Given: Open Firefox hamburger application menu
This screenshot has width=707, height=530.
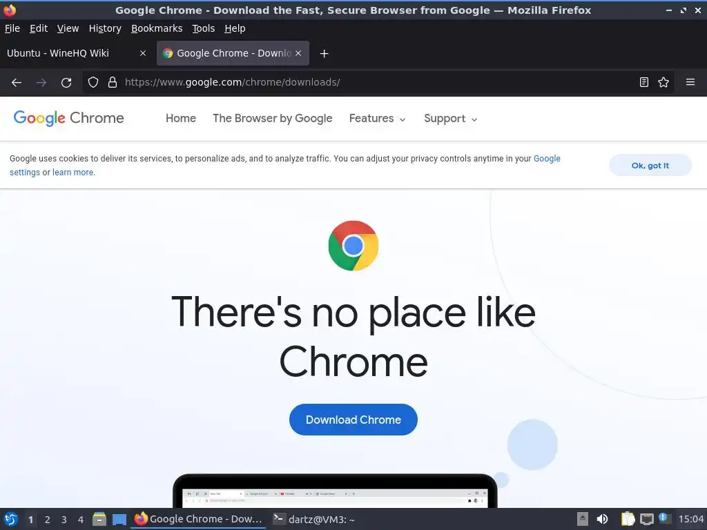Looking at the screenshot, I should click(x=690, y=83).
